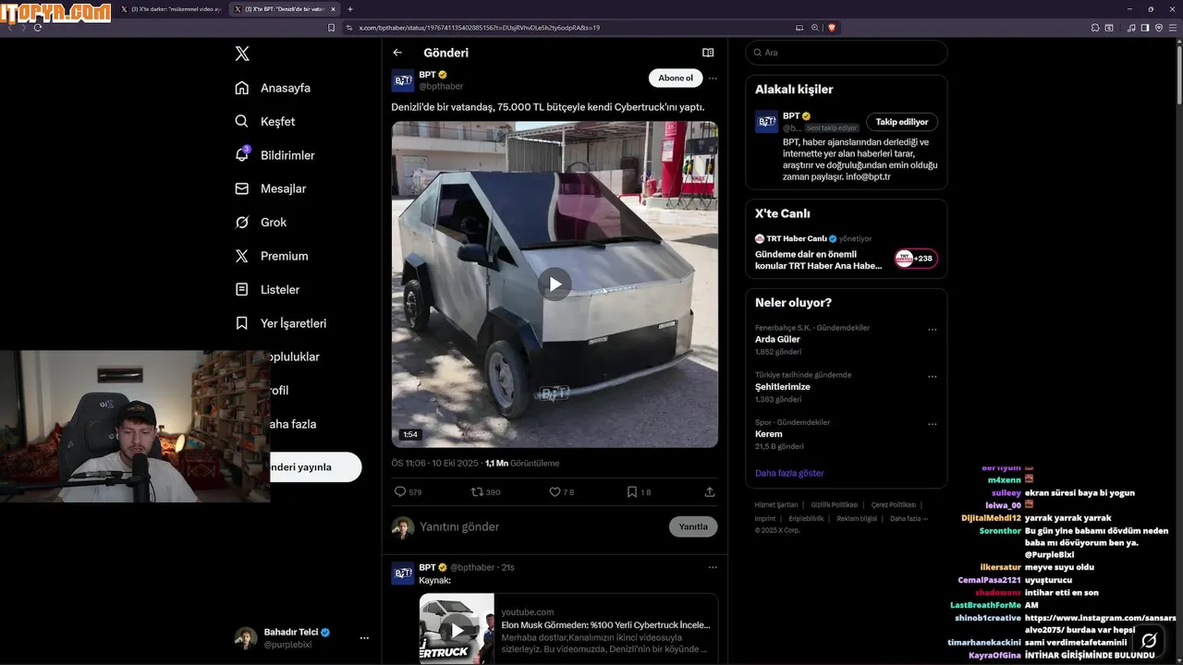
Task: Open the browser extensions puzzle icon
Action: [1094, 28]
